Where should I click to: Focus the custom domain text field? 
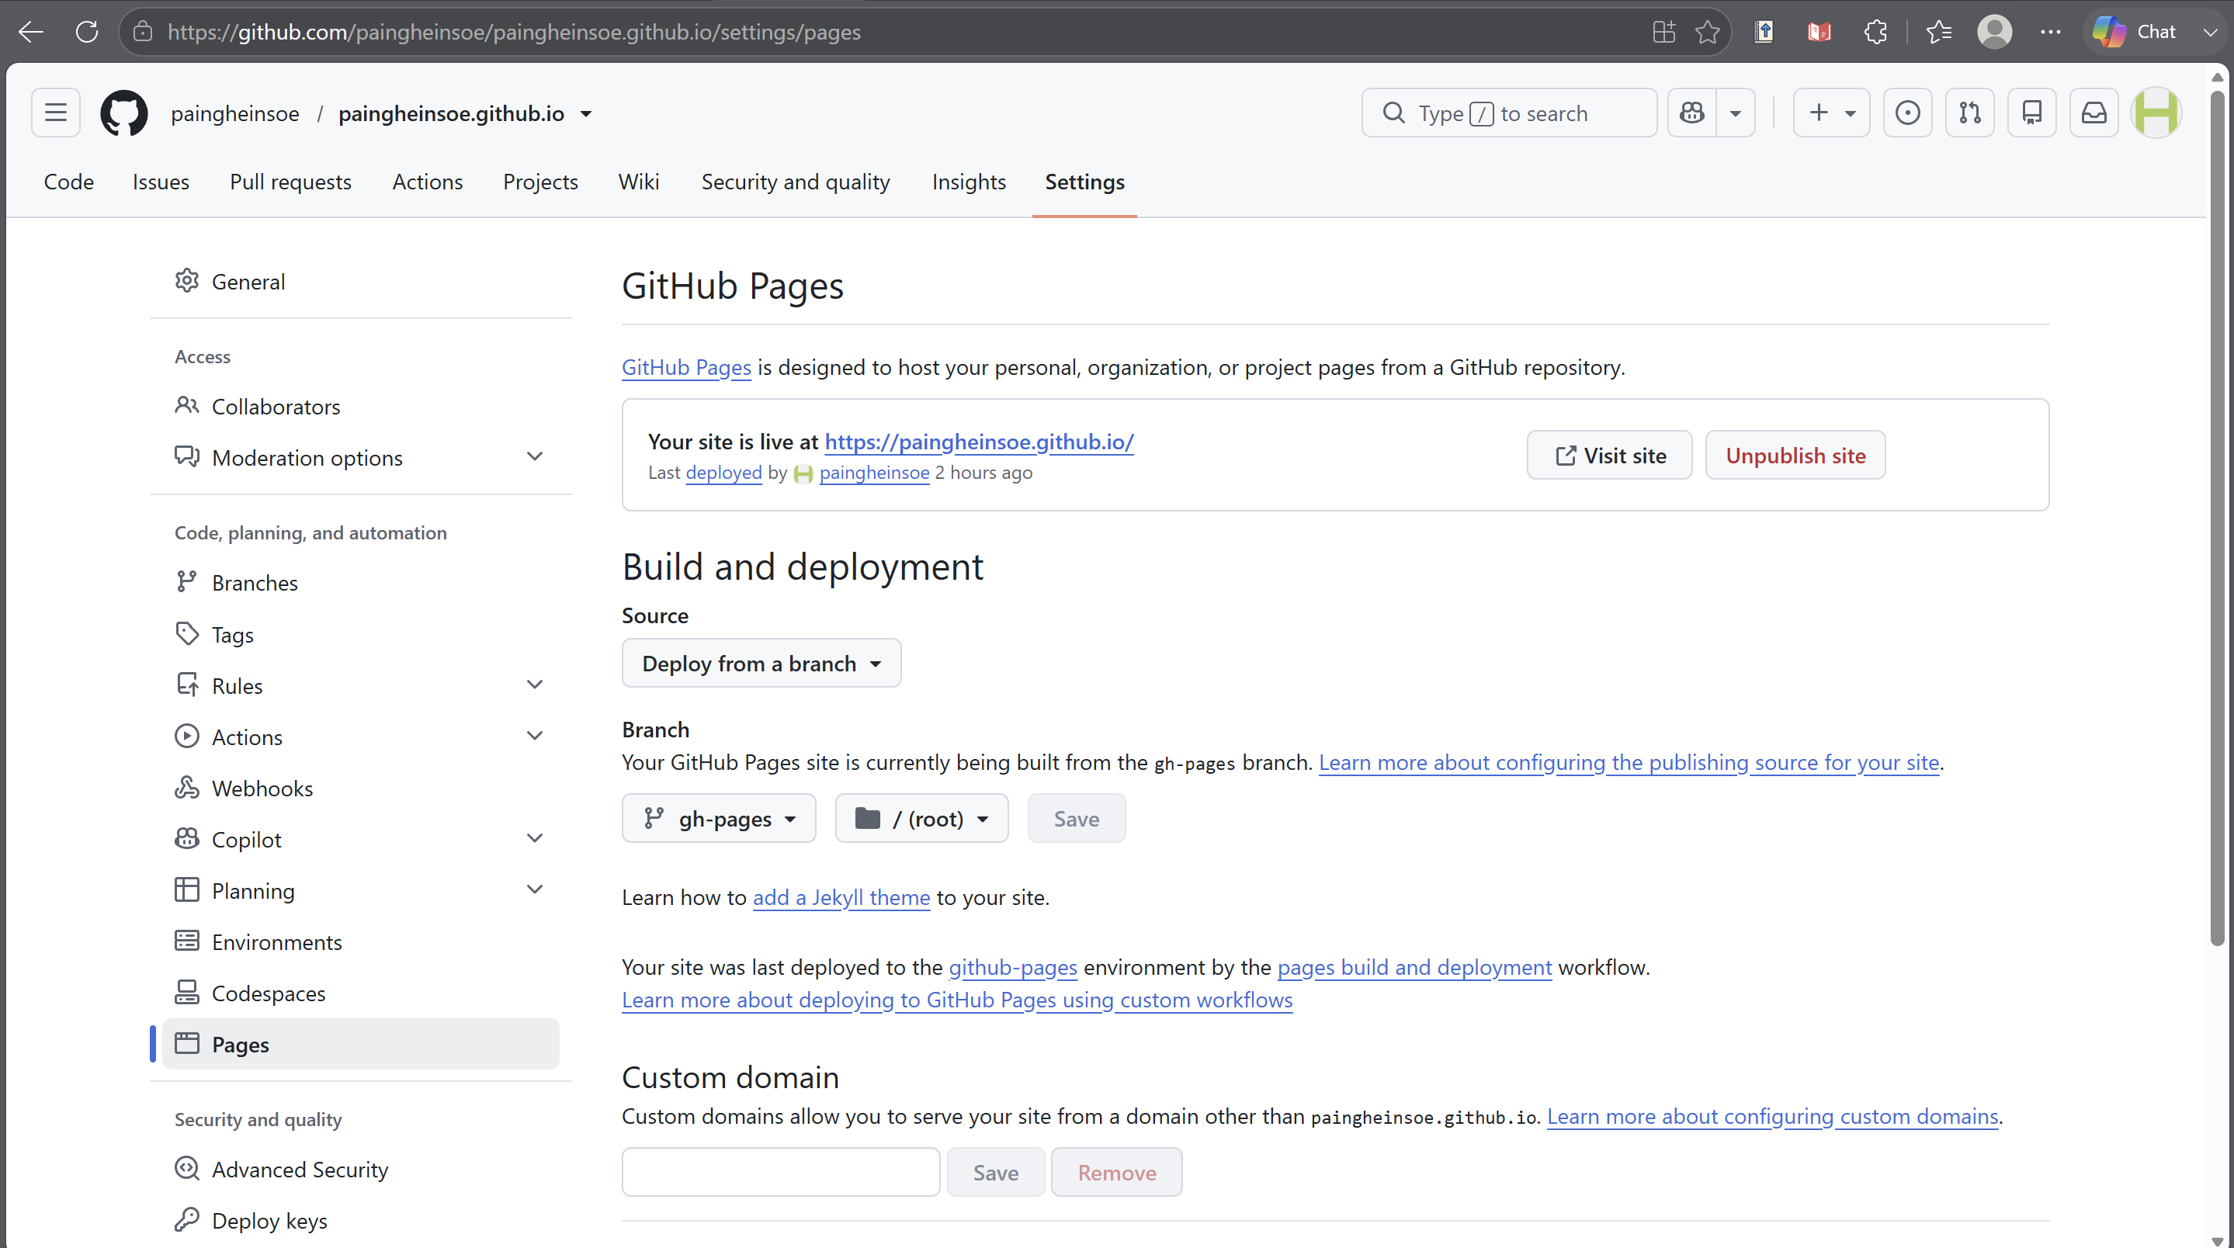pyautogui.click(x=781, y=1173)
